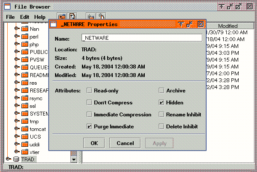
Task: Expand the xtier tree node
Action: [17, 151]
